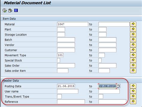Open multiple selection for Customer

point(133,50)
